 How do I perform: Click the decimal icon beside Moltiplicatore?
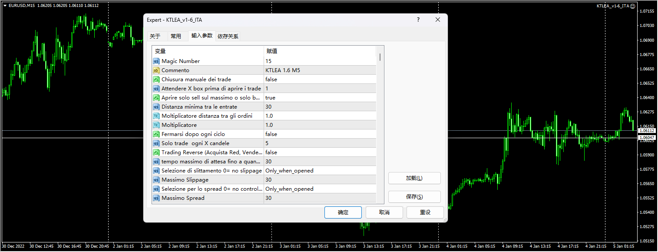156,125
